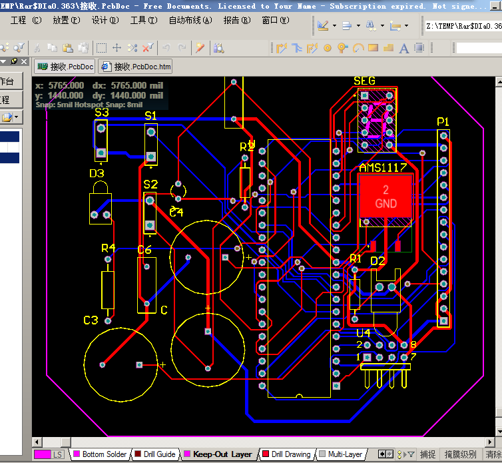Click the Move Selection cross-arrows icon
The height and width of the screenshot is (463, 502).
click(117, 48)
